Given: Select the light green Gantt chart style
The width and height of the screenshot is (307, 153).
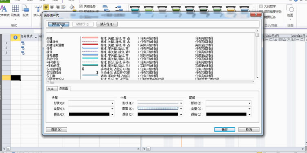Looking at the screenshot, I should click(148, 9).
